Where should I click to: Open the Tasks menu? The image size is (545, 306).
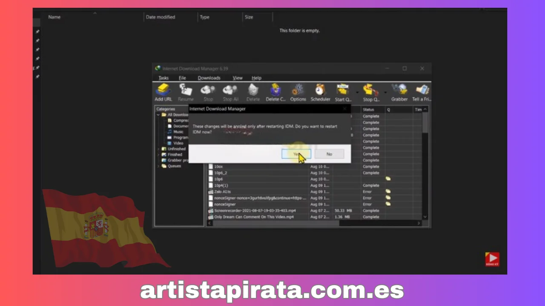(x=163, y=78)
